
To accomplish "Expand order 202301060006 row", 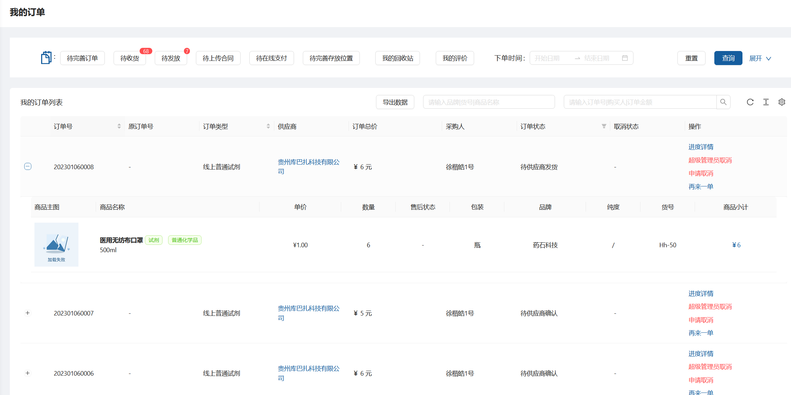I will point(28,373).
